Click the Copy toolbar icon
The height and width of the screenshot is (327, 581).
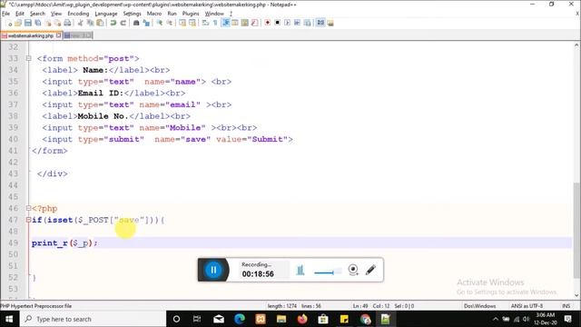click(90, 23)
